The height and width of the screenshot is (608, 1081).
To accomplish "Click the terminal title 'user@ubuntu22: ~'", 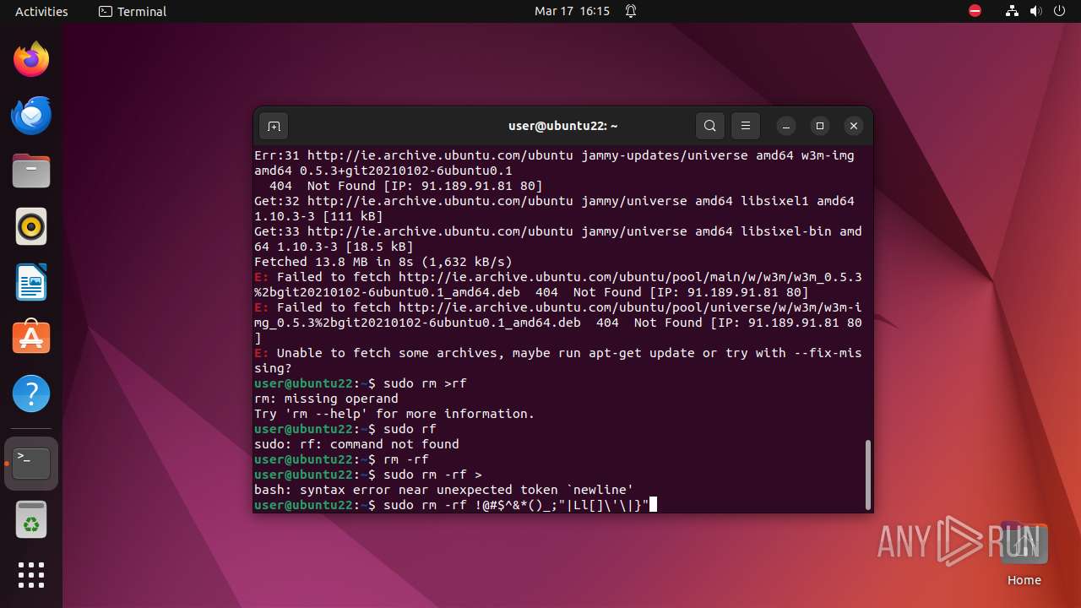I will coord(562,126).
